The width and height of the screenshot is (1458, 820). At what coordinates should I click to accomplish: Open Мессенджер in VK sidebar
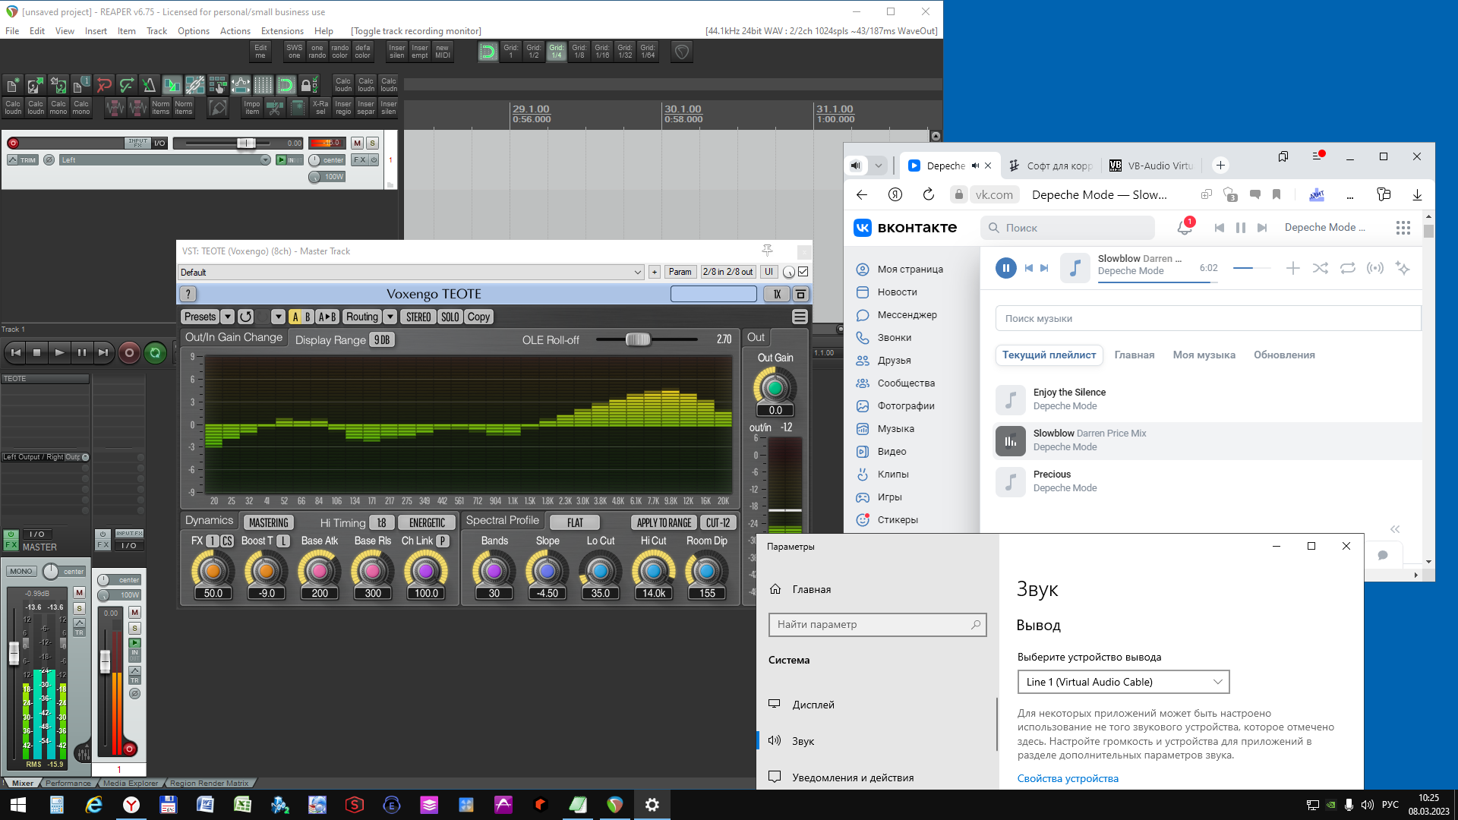(x=907, y=314)
